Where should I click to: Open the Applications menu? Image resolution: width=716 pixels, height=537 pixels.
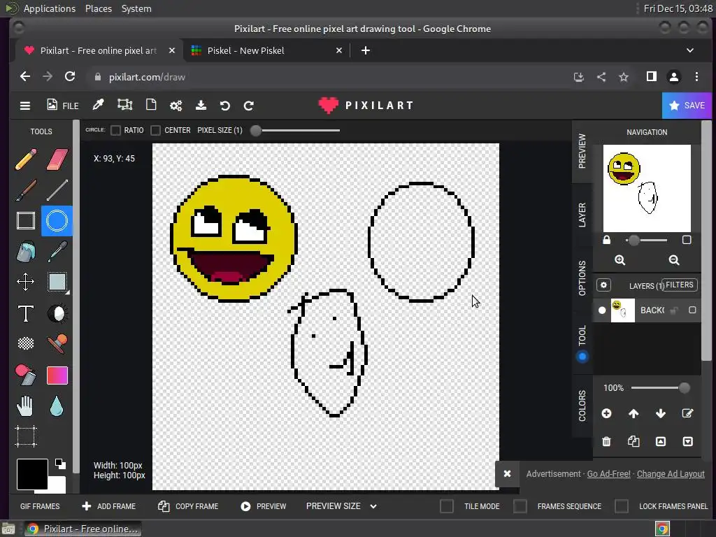pyautogui.click(x=50, y=8)
